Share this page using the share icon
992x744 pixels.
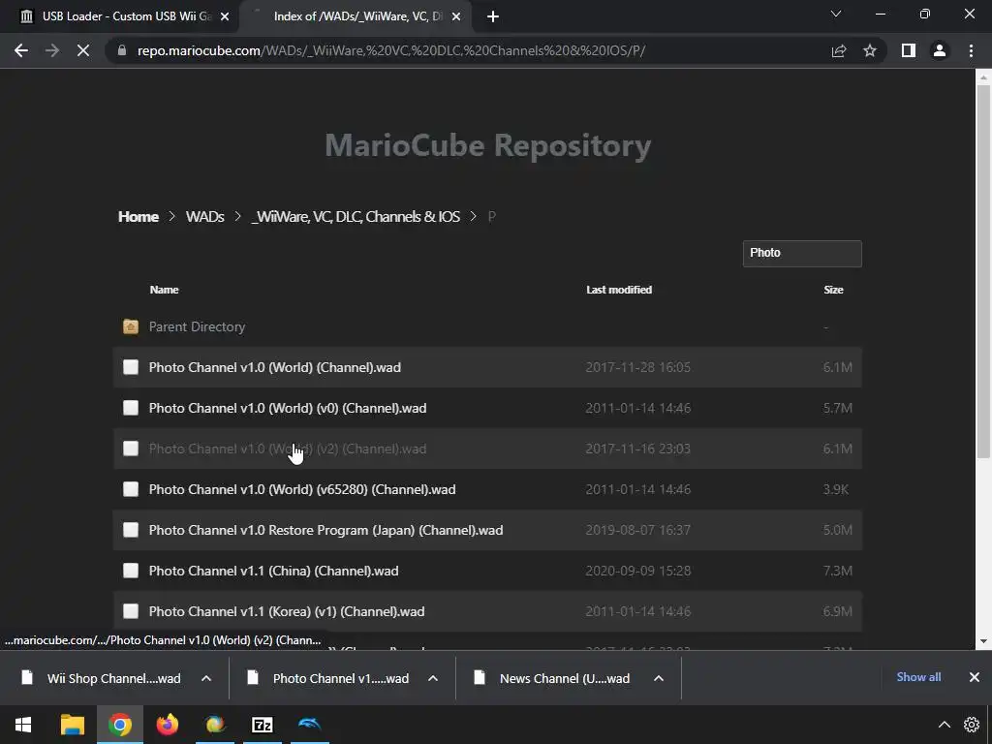pyautogui.click(x=839, y=50)
